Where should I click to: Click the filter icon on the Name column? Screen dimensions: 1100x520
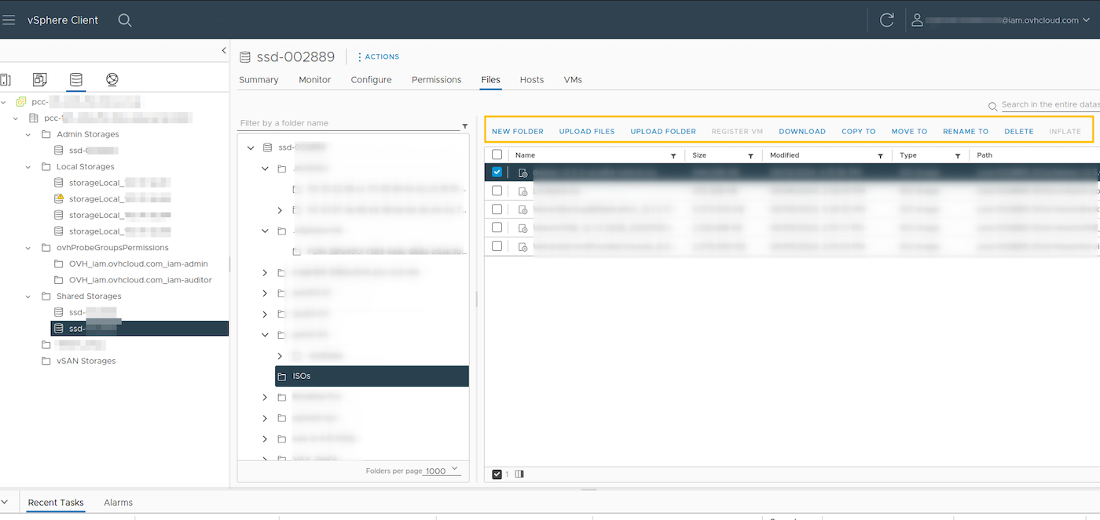[673, 155]
